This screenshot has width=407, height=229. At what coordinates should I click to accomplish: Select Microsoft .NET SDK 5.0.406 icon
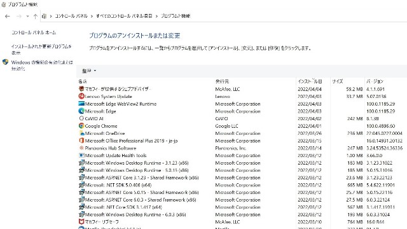81,185
